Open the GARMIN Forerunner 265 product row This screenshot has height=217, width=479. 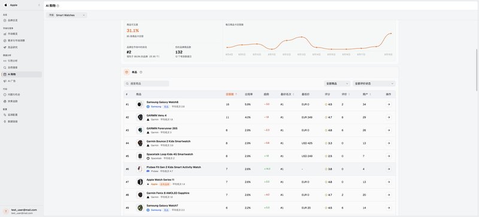[x=260, y=130]
